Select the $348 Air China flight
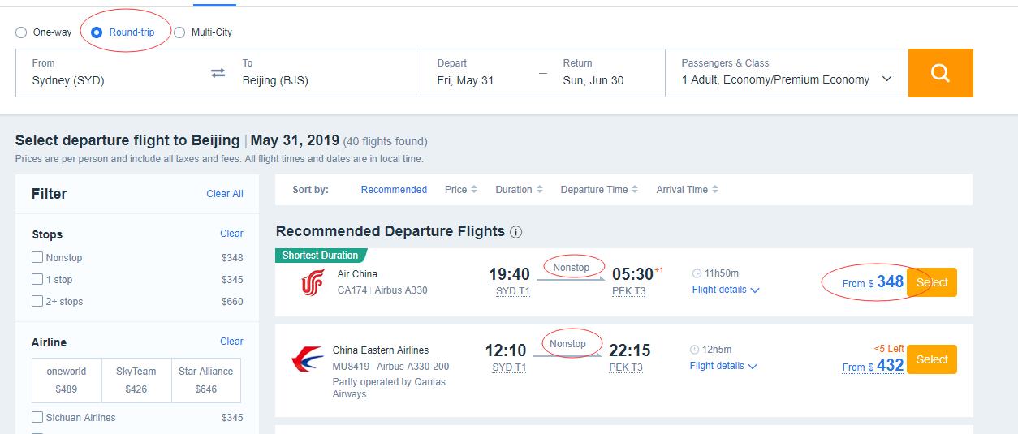 (x=932, y=282)
